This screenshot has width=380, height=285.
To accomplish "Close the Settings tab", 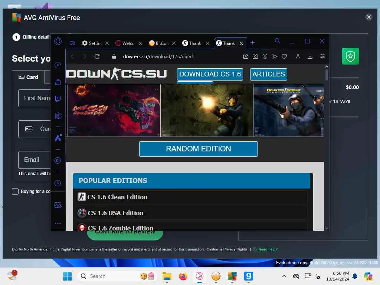I will (x=107, y=43).
